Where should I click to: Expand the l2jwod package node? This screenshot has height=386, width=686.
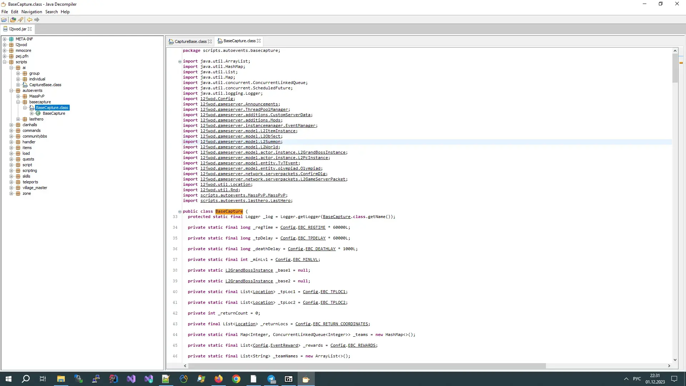[x=5, y=45]
